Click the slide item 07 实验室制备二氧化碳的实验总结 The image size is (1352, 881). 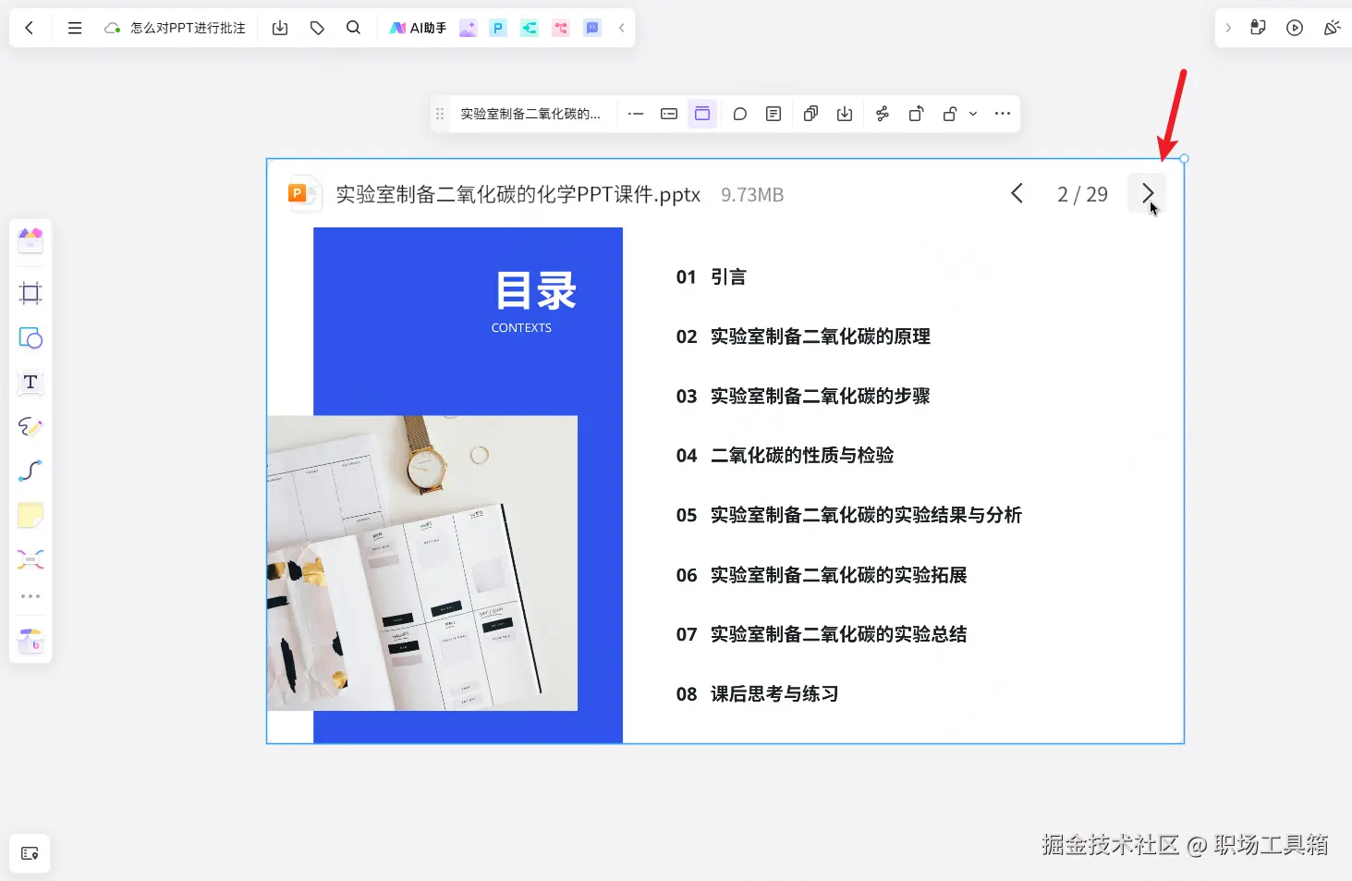point(822,634)
